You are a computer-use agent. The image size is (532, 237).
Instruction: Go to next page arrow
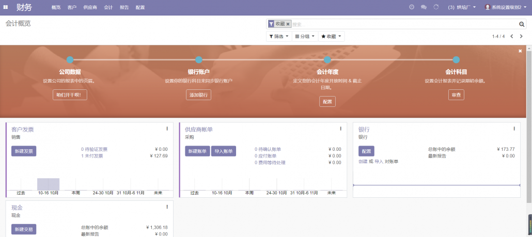[521, 37]
